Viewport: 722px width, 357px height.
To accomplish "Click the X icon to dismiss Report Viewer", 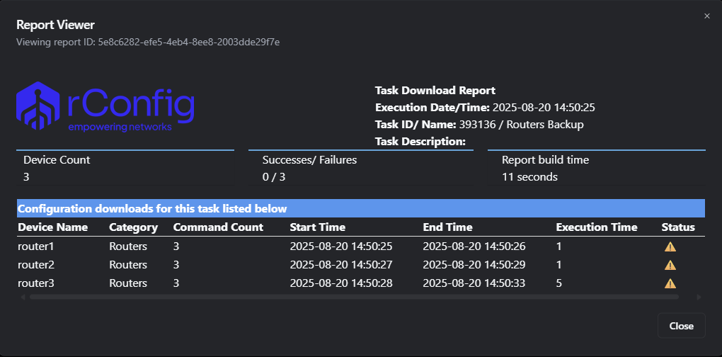I will coord(706,16).
